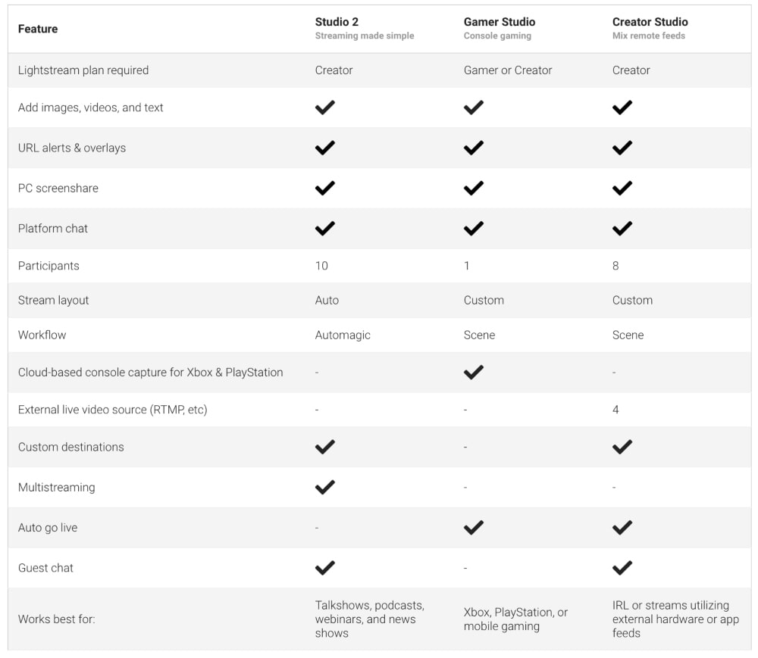
Task: Click the Gamer Studio column header
Action: [x=499, y=22]
